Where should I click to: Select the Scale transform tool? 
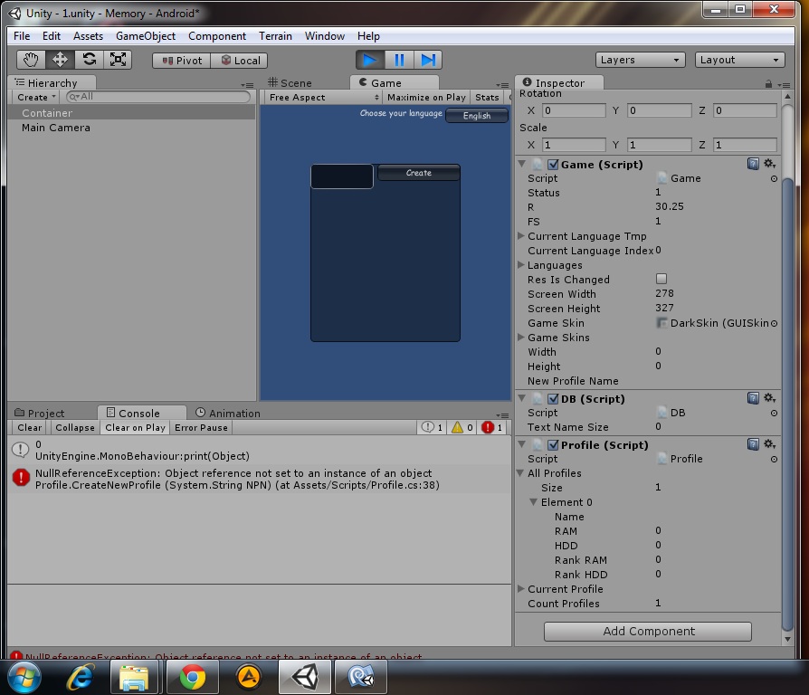click(118, 60)
